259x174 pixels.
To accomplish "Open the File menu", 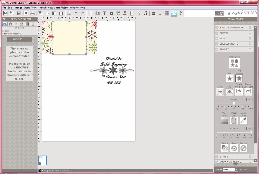I will 4,7.
